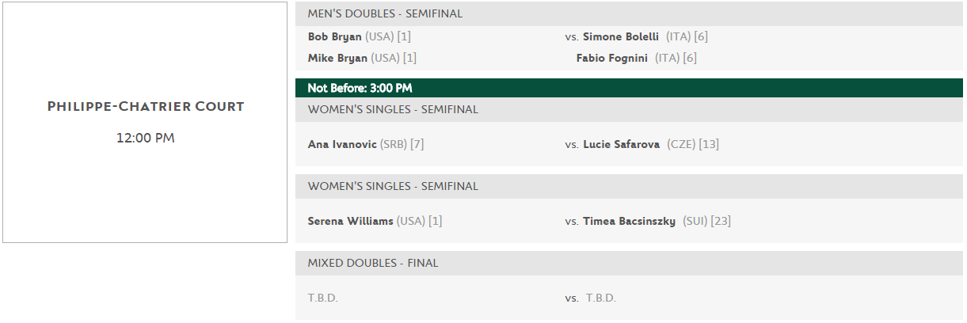
Task: Select the left T.B.D. entry in mixed doubles
Action: click(322, 298)
